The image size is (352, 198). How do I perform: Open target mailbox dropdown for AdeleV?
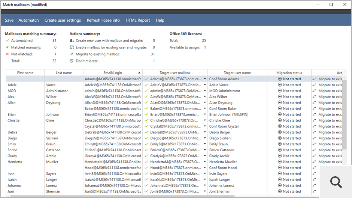point(205,85)
